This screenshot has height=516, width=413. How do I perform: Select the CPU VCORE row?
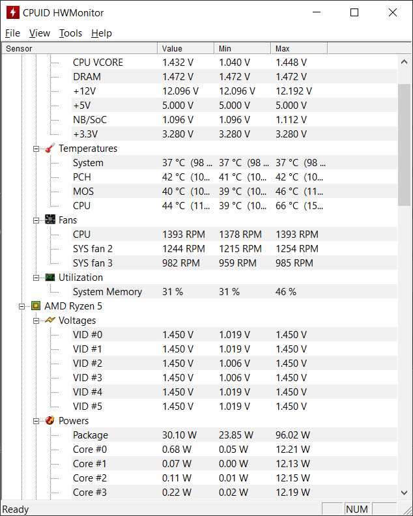(234, 62)
